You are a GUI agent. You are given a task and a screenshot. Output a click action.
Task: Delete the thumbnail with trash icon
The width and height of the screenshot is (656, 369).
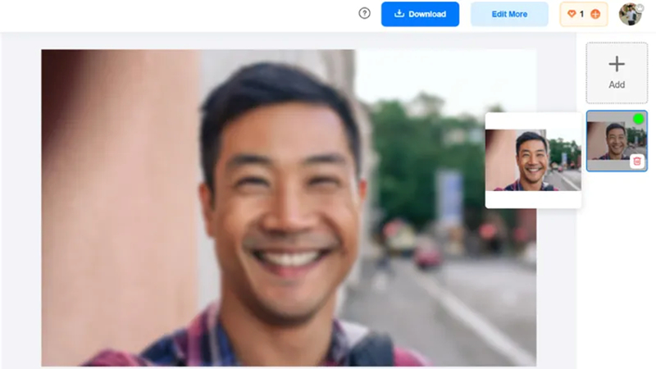(x=637, y=161)
